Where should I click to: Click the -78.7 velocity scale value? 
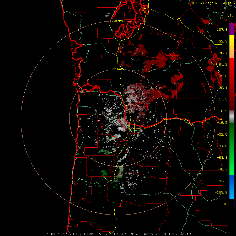[222, 169]
